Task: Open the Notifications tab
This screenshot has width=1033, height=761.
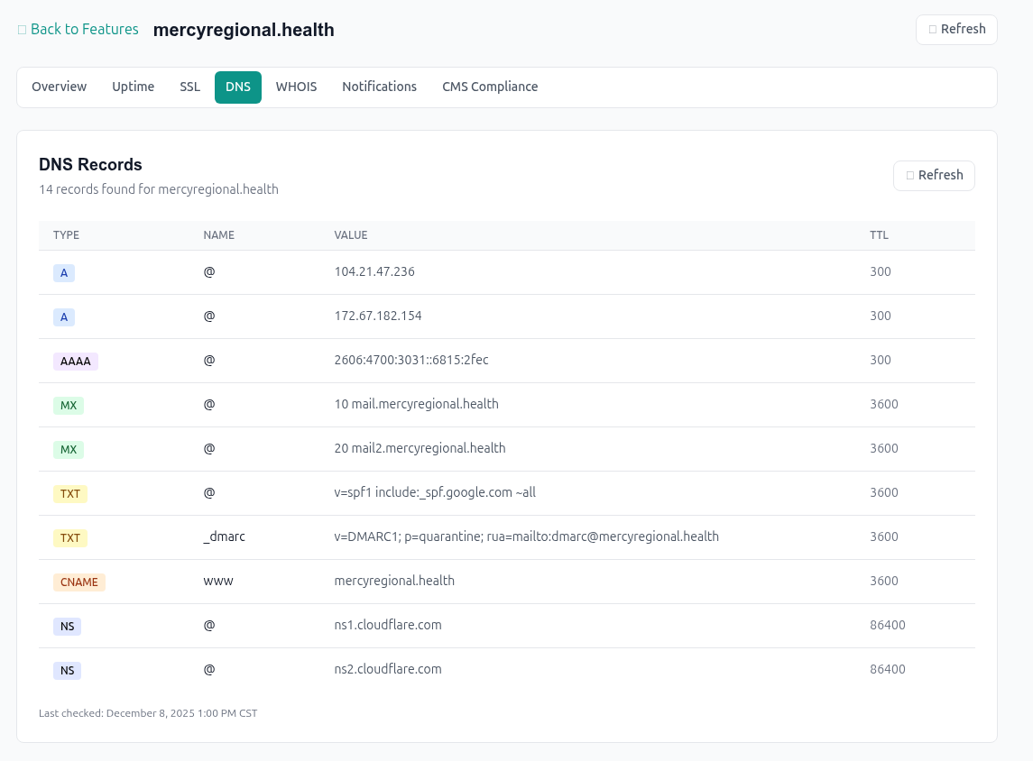Action: point(380,87)
